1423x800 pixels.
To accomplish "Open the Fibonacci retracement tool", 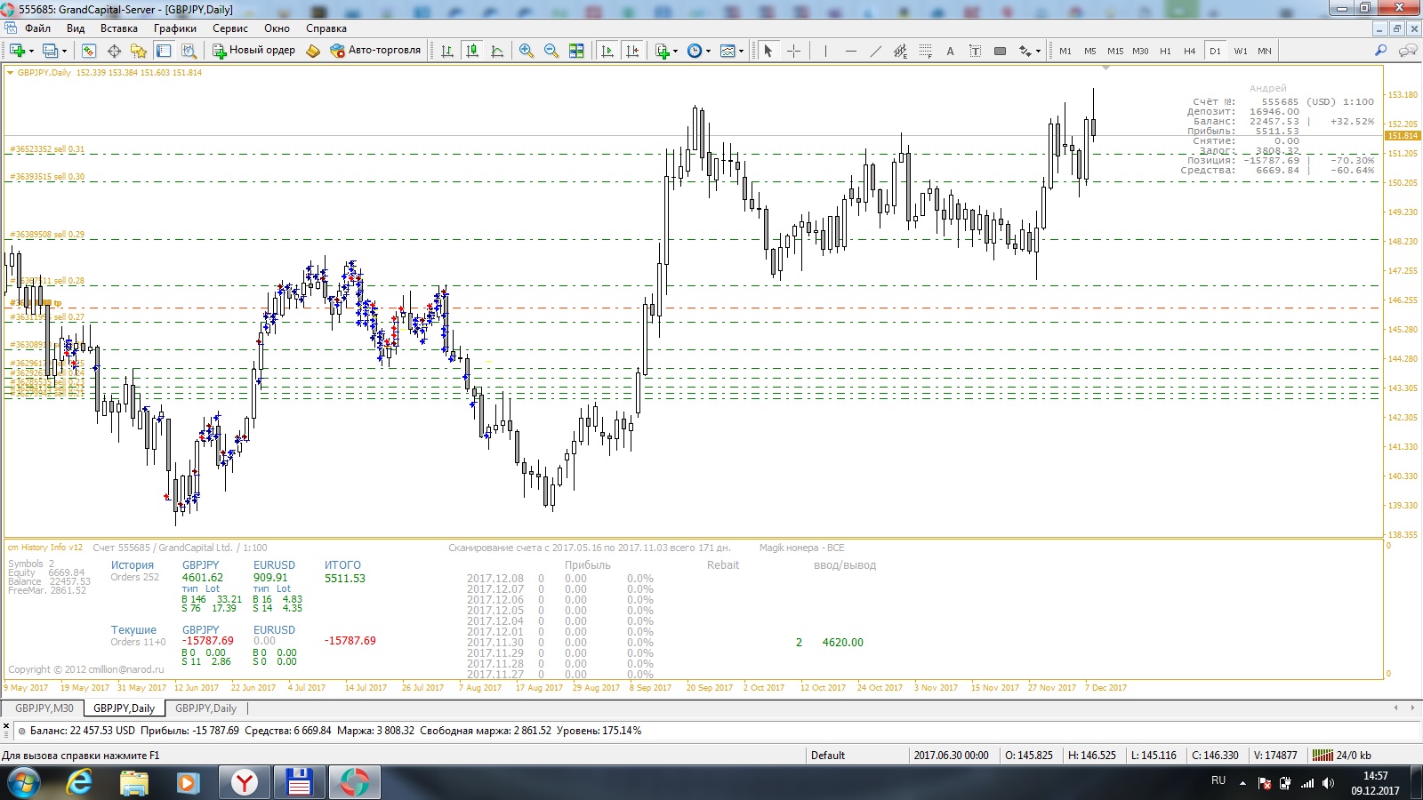I will coord(926,51).
